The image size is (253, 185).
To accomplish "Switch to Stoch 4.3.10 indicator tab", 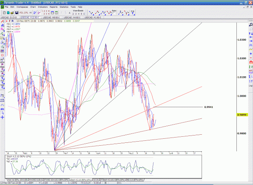I will [81, 180].
